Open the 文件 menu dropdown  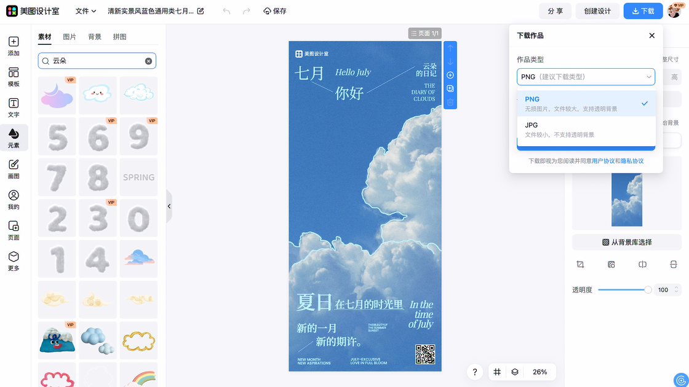pos(86,11)
